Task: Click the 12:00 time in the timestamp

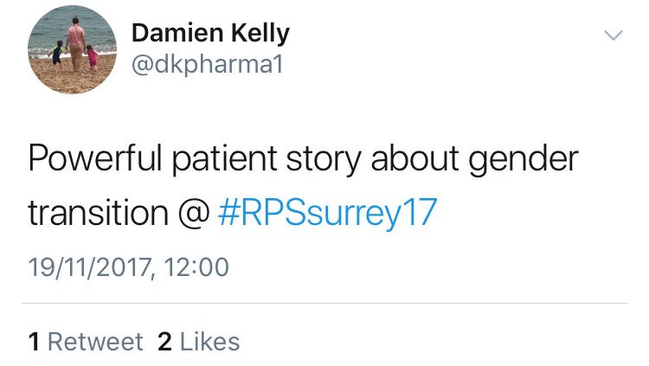Action: coord(196,266)
